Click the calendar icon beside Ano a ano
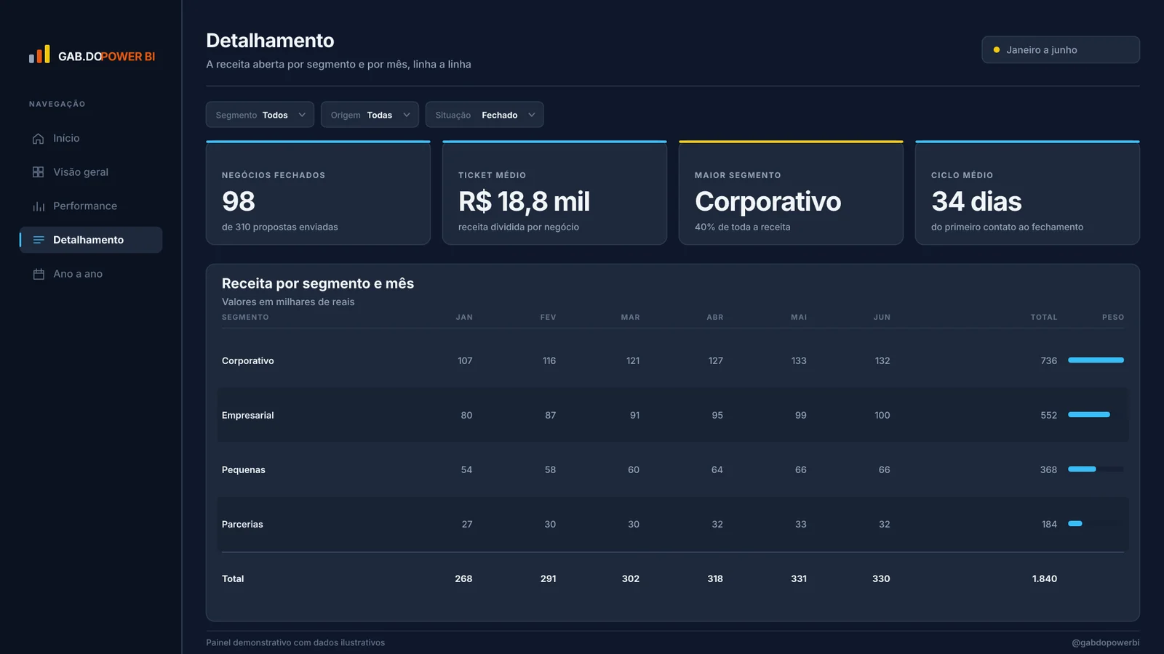 click(x=39, y=274)
